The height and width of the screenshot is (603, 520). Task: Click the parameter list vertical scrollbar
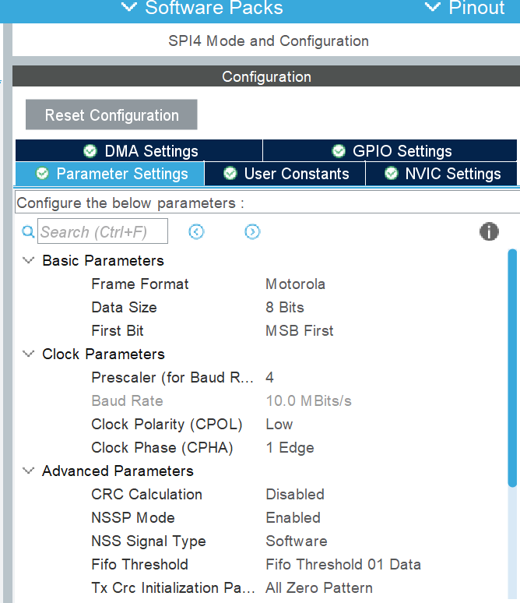(x=512, y=366)
